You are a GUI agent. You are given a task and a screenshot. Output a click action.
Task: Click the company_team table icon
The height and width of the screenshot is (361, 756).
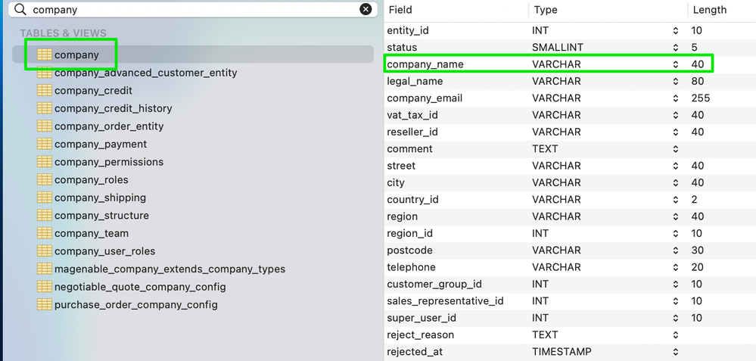click(44, 233)
